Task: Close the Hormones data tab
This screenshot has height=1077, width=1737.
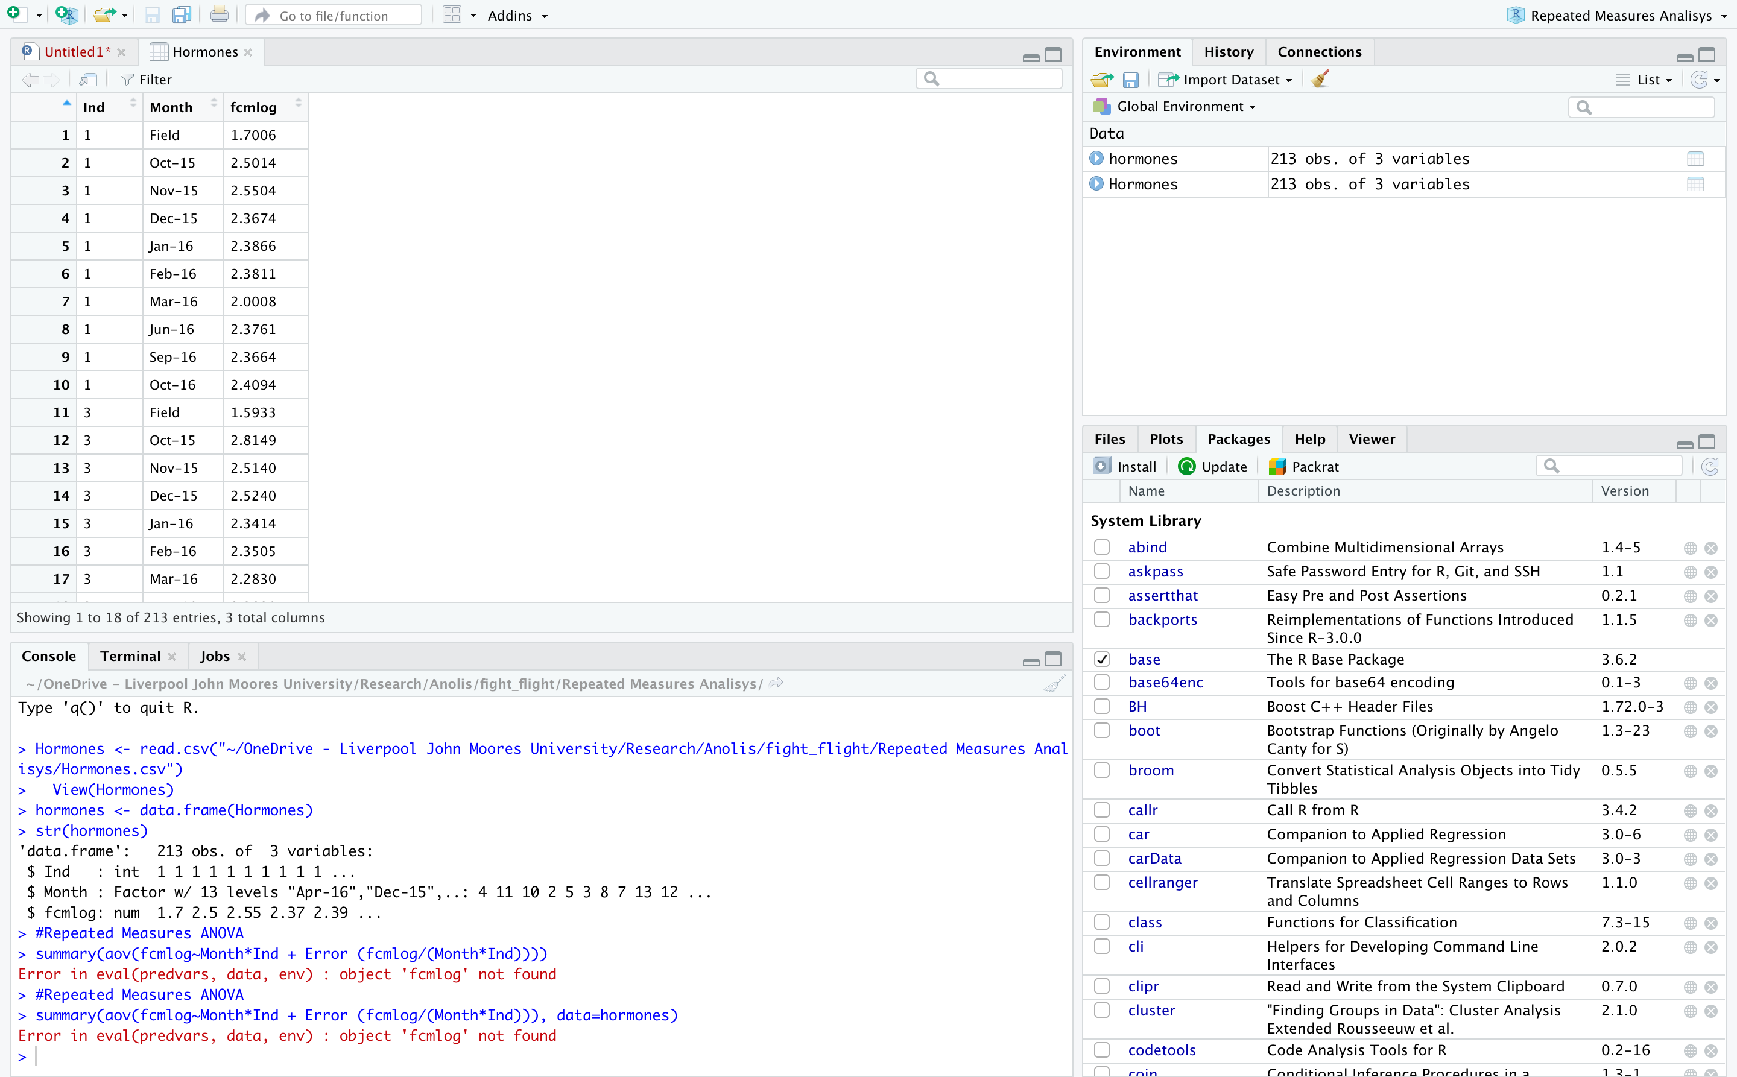Action: pyautogui.click(x=248, y=52)
